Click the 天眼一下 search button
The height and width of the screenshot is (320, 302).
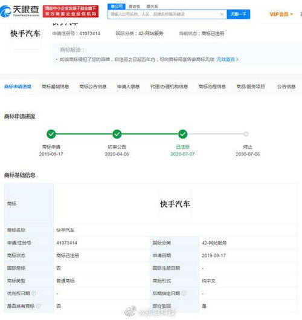point(238,14)
